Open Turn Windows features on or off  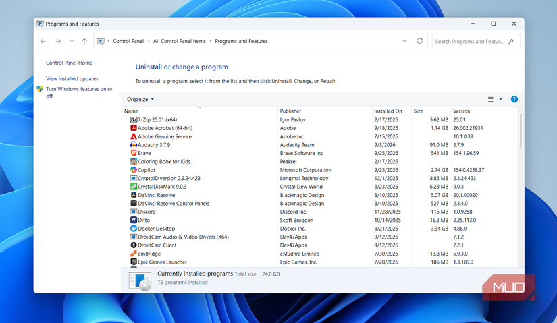[x=79, y=92]
